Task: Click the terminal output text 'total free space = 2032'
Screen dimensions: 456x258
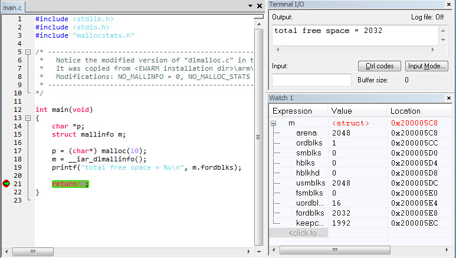Action: [x=329, y=31]
